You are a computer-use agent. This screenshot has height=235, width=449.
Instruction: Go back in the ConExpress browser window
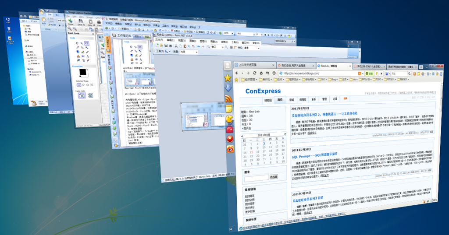[236, 73]
